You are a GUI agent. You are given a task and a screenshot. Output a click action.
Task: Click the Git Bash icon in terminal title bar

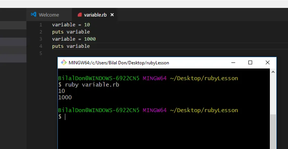tap(64, 62)
